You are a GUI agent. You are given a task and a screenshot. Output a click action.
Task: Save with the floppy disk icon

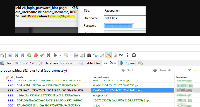pos(76,55)
